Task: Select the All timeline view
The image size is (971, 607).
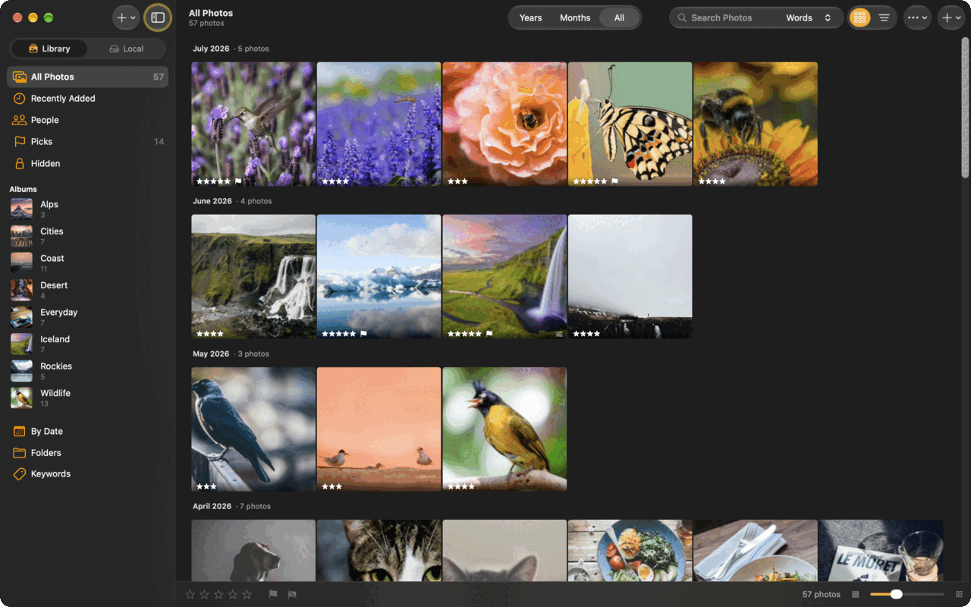Action: pyautogui.click(x=619, y=17)
